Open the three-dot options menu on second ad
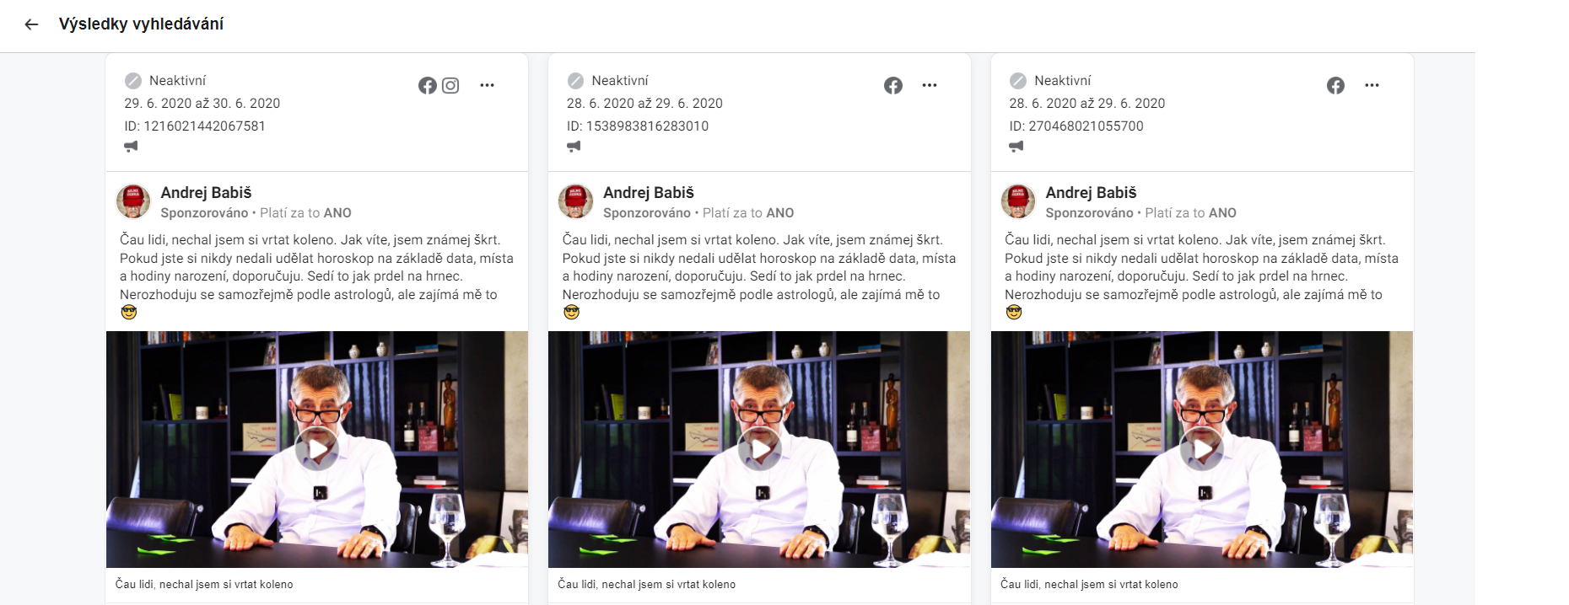Screen dimensions: 1569x605 click(930, 85)
